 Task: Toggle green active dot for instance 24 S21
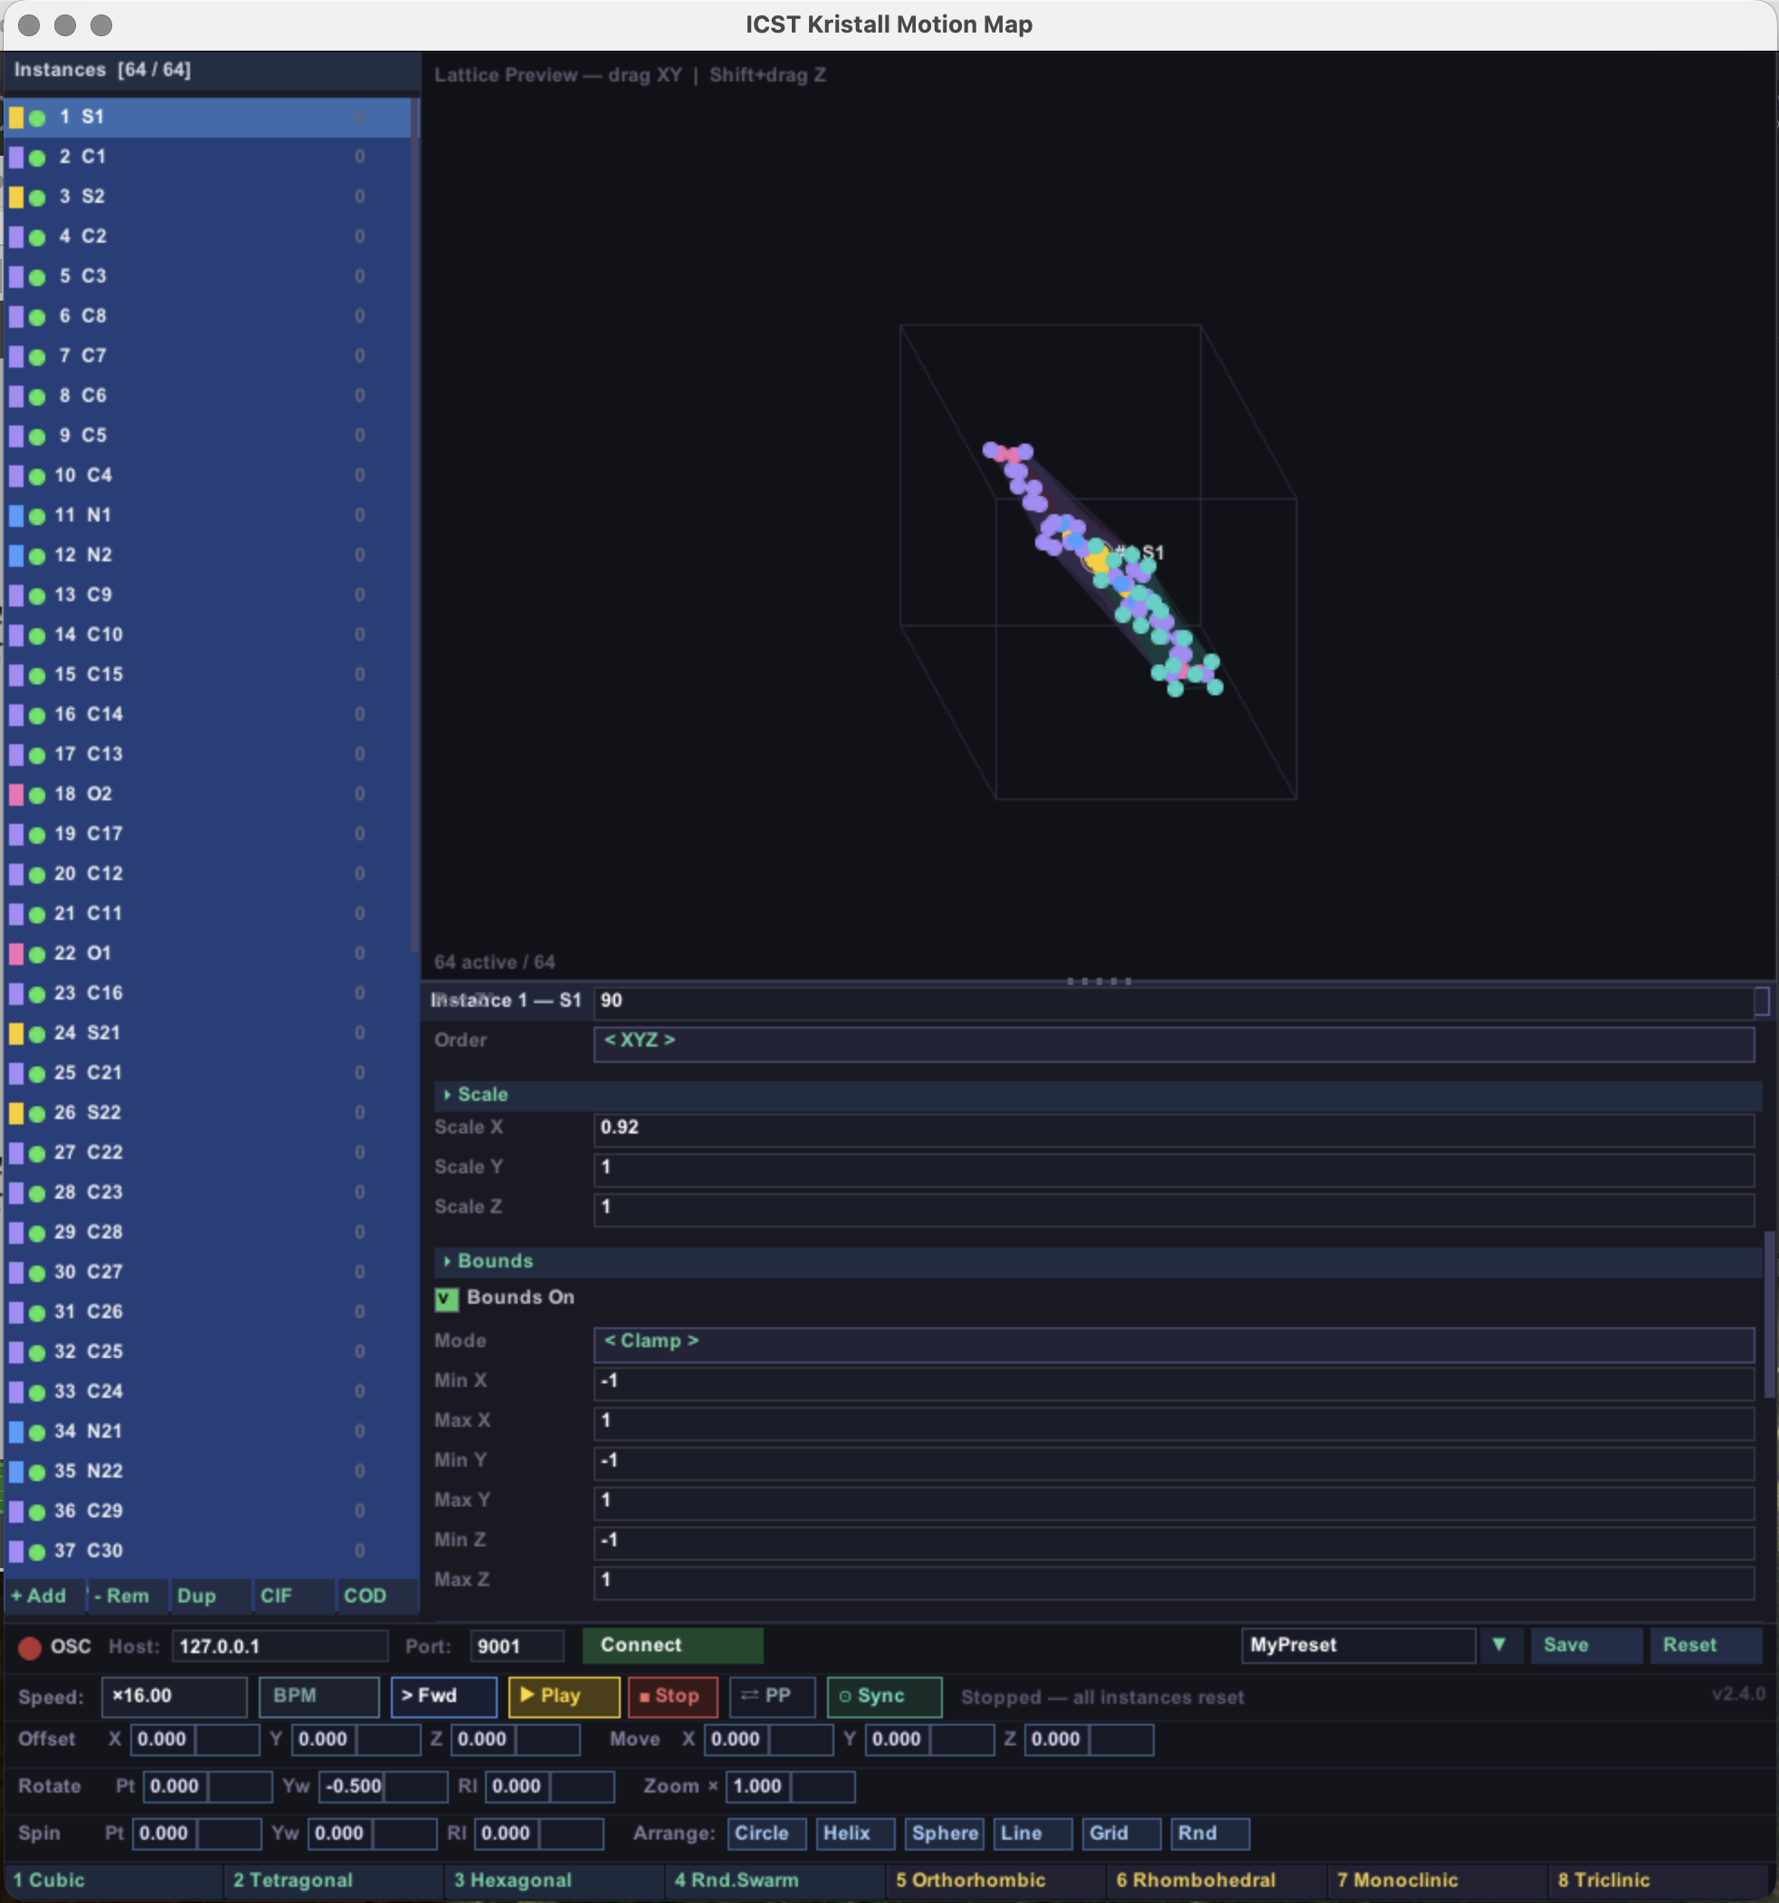(x=37, y=1034)
